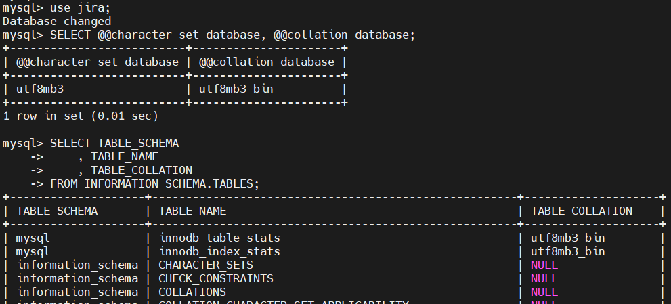Click the ', TABLE_COLLATION' continuation line
Screen dimensions: 671x304
135,171
